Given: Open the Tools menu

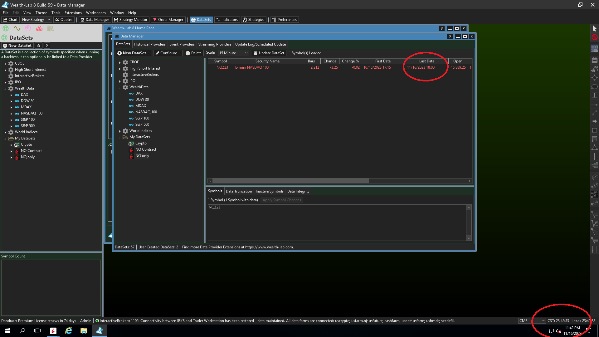Looking at the screenshot, I should click(56, 13).
